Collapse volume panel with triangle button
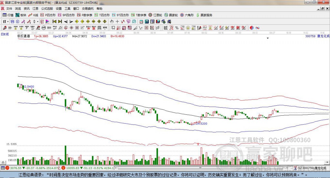 pos(3,162)
